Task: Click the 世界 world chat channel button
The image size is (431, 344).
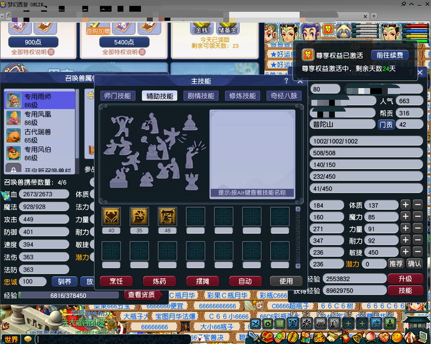Action: coord(11,339)
